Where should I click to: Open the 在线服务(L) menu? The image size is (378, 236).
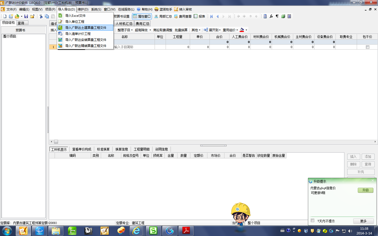coord(126,9)
